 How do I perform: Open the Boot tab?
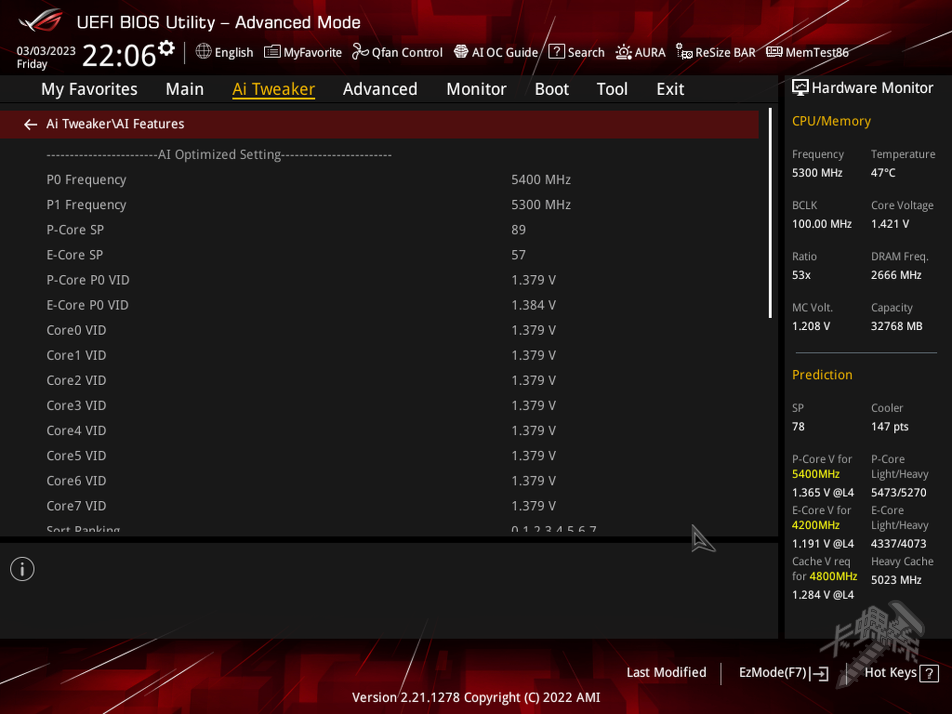(551, 89)
